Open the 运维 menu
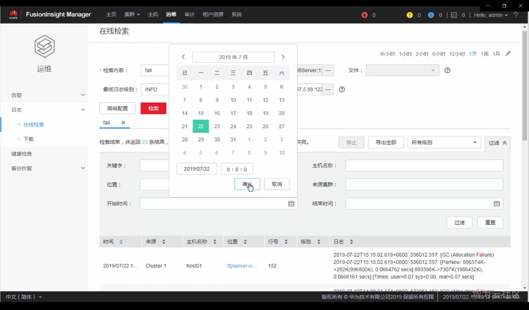 (171, 14)
